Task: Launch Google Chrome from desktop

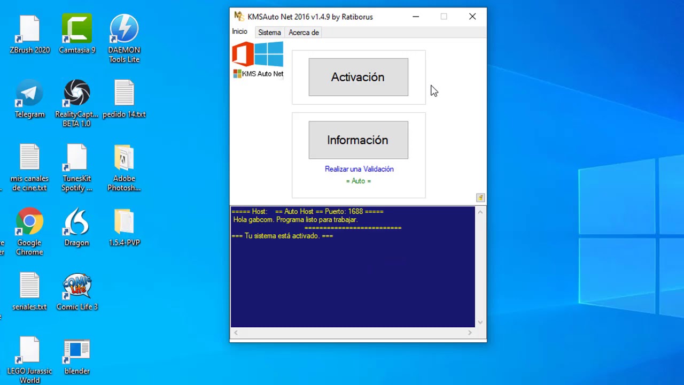Action: click(x=29, y=232)
